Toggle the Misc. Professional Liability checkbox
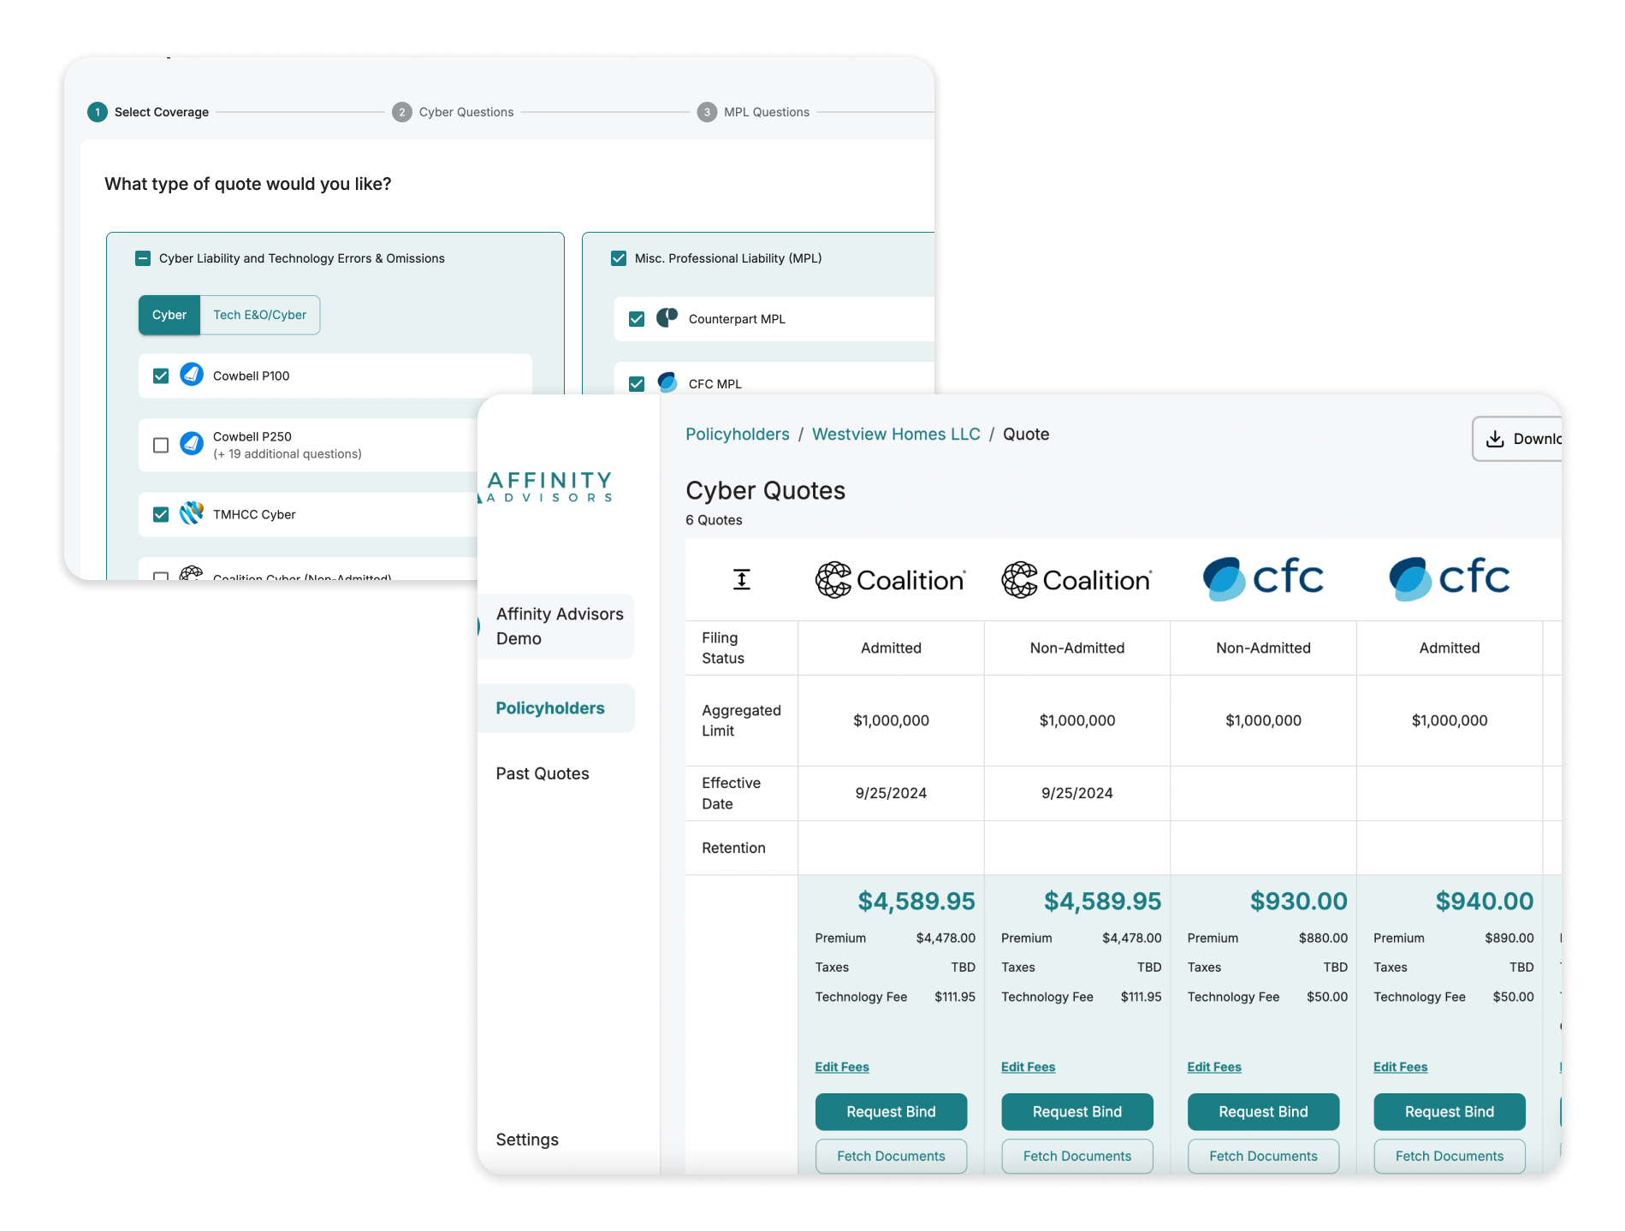Screen dimensions: 1625x1231 click(x=619, y=258)
